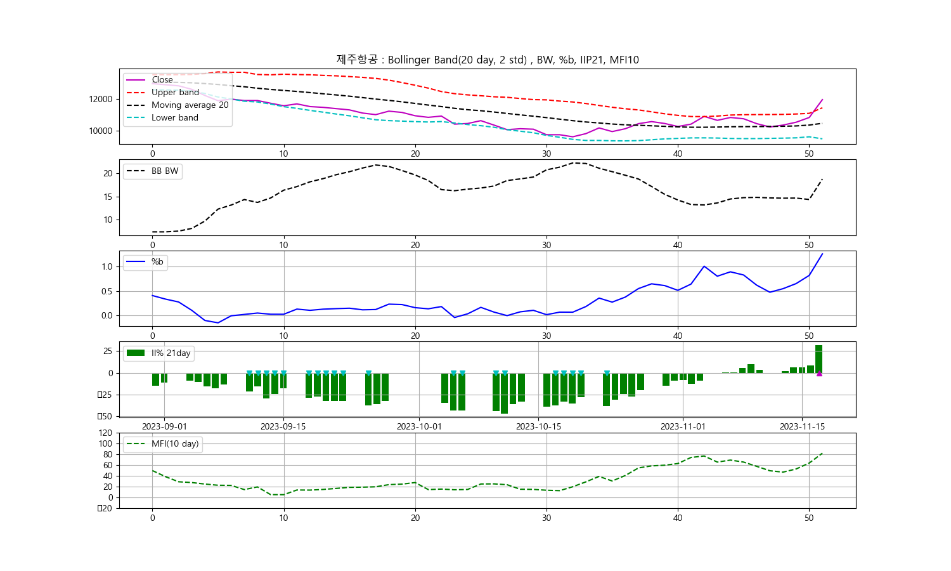Screen dimensions: 951x571
Task: Click the 1.0 label on %b axis
Action: pyautogui.click(x=107, y=267)
